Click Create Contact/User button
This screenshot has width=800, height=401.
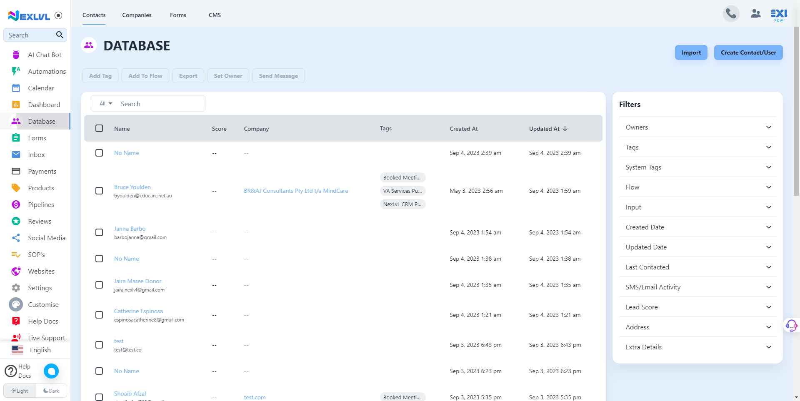(748, 52)
